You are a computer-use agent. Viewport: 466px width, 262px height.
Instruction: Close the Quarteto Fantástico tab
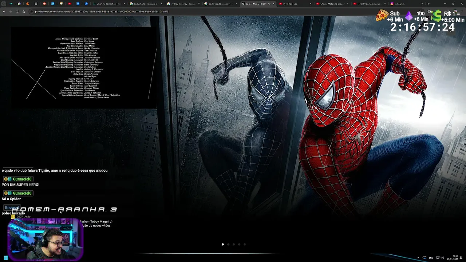(x=124, y=4)
